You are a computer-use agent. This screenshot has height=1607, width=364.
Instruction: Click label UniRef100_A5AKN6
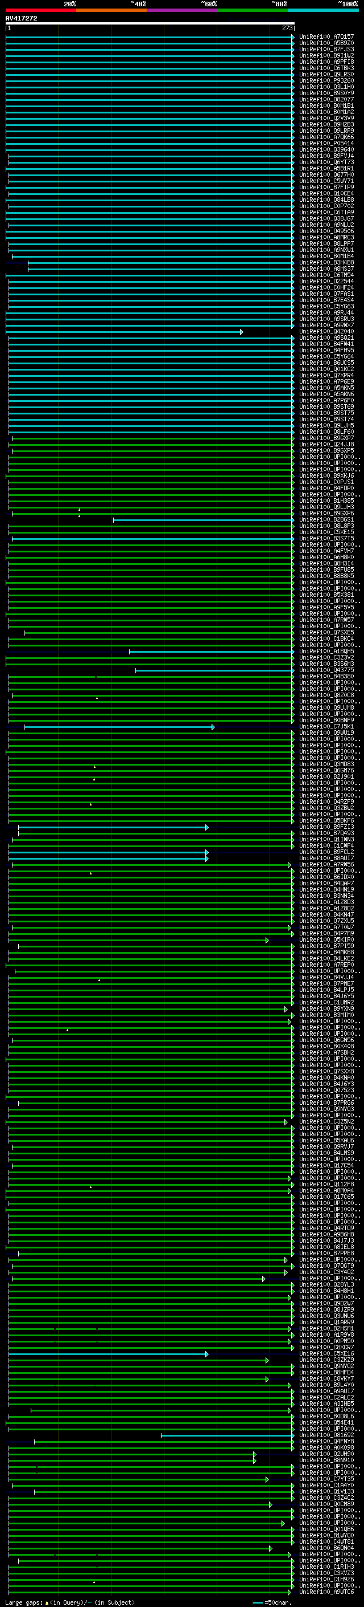326,394
